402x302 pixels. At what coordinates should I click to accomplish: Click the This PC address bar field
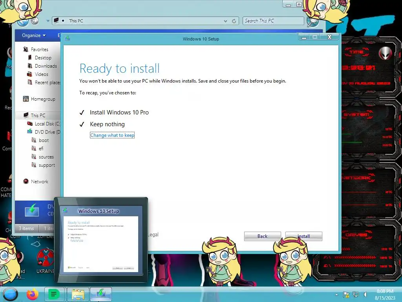click(x=145, y=21)
